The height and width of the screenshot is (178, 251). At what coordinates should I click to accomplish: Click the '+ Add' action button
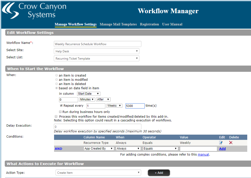pos(159,173)
